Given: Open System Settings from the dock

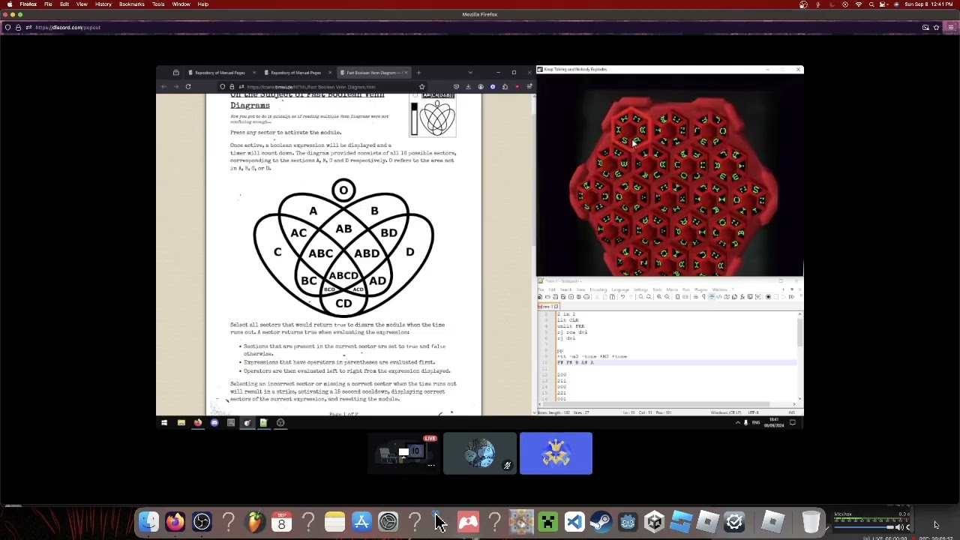Looking at the screenshot, I should 388,521.
